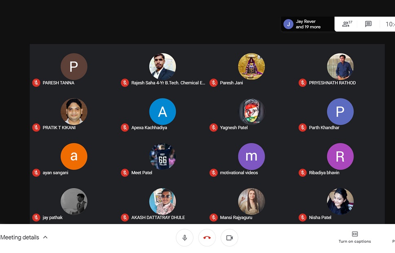This screenshot has width=395, height=253.
Task: Open the chat messages icon
Action: (x=368, y=24)
